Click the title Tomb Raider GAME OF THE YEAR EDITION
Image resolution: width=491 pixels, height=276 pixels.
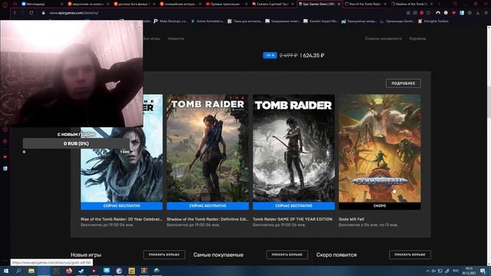coord(292,219)
